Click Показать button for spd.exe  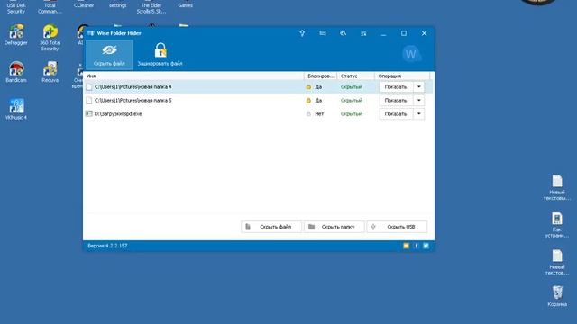(396, 114)
